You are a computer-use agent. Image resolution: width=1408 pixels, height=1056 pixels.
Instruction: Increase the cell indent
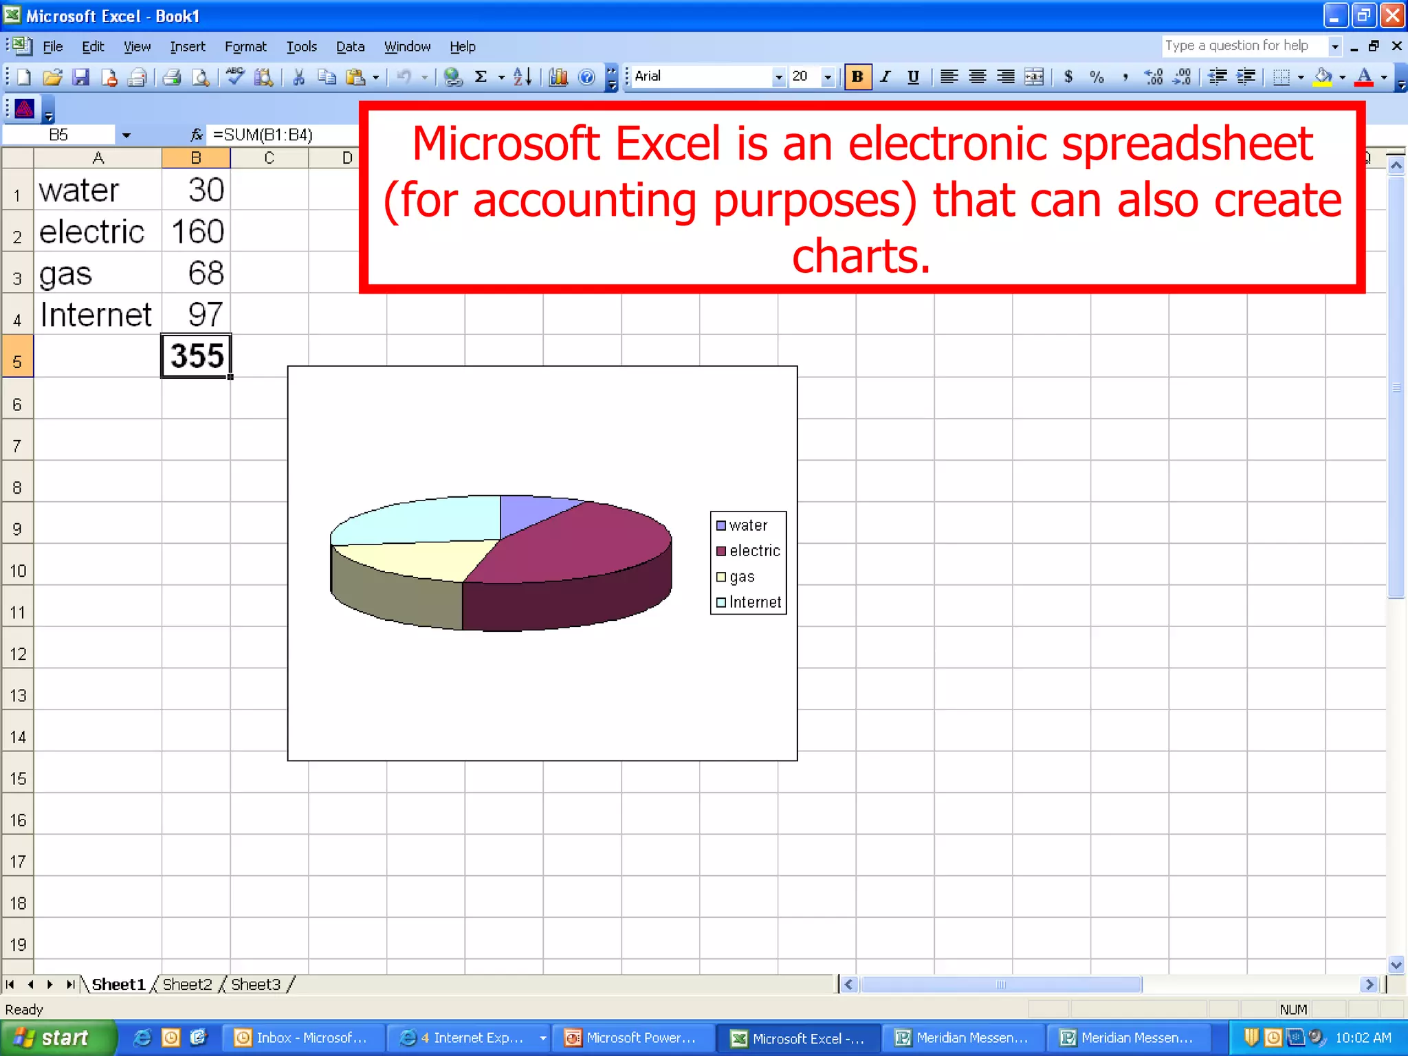pos(1246,77)
